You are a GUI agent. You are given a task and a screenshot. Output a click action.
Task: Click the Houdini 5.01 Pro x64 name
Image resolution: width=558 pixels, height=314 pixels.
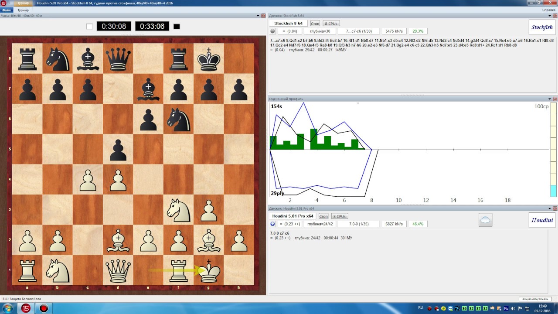pyautogui.click(x=293, y=216)
